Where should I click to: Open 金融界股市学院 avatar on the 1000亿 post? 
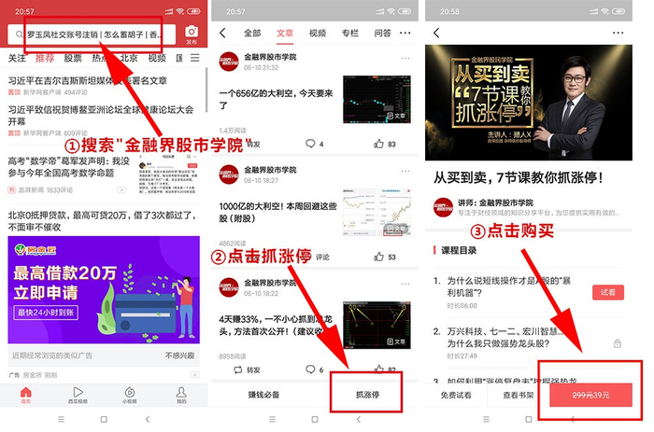click(x=229, y=174)
